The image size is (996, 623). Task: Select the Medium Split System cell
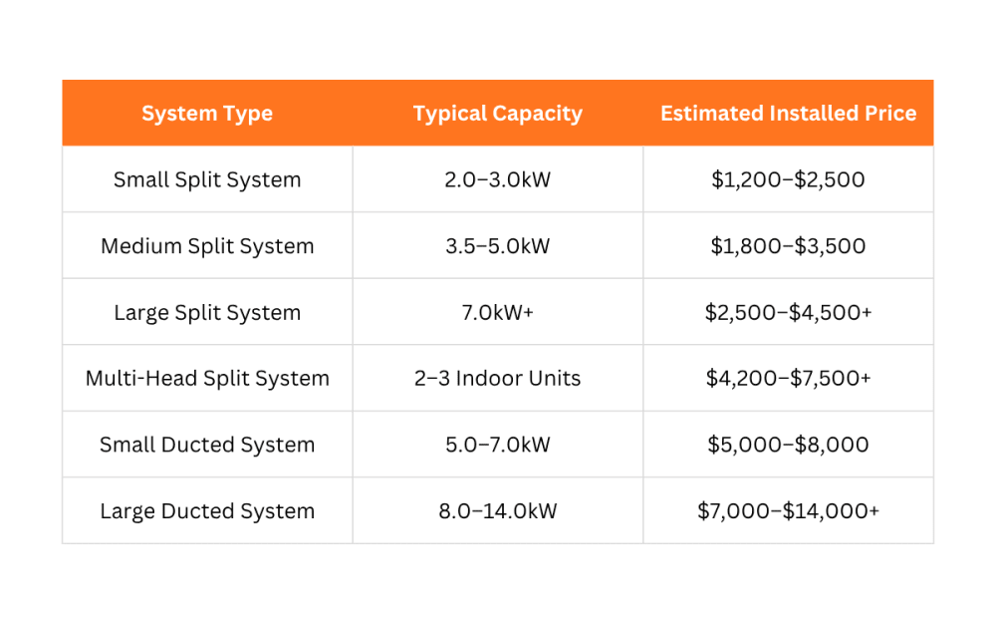pos(207,245)
